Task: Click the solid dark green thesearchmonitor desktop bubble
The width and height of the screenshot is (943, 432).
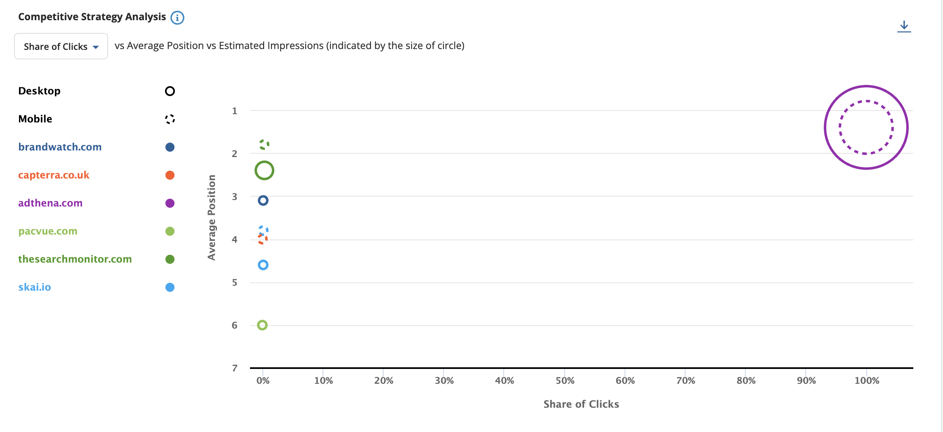Action: [264, 170]
